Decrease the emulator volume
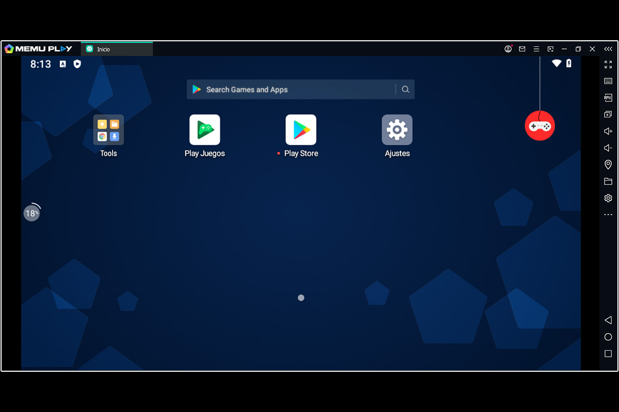 point(608,148)
